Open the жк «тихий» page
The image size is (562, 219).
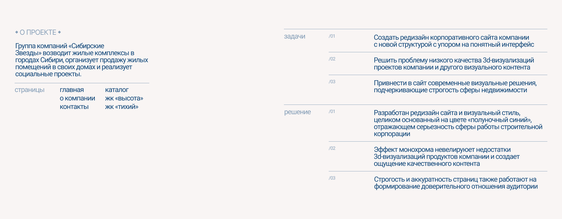coord(121,107)
